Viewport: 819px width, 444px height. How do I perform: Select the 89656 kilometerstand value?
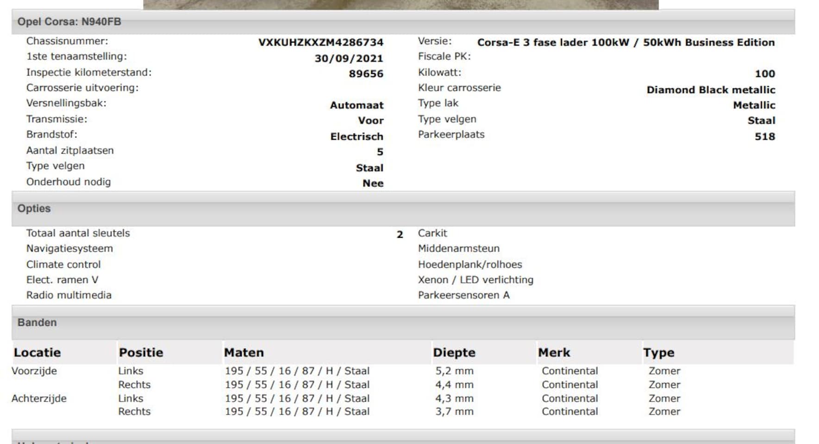366,74
